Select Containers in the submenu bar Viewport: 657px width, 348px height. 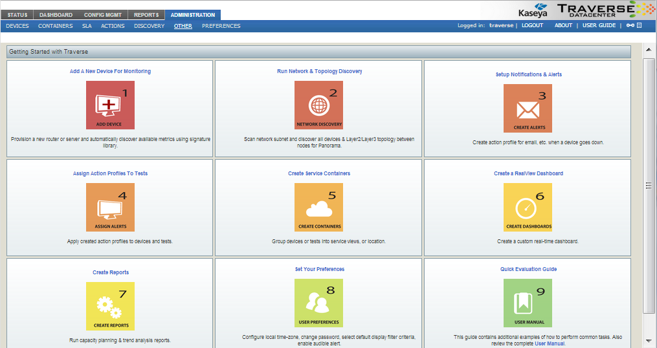pyautogui.click(x=55, y=26)
